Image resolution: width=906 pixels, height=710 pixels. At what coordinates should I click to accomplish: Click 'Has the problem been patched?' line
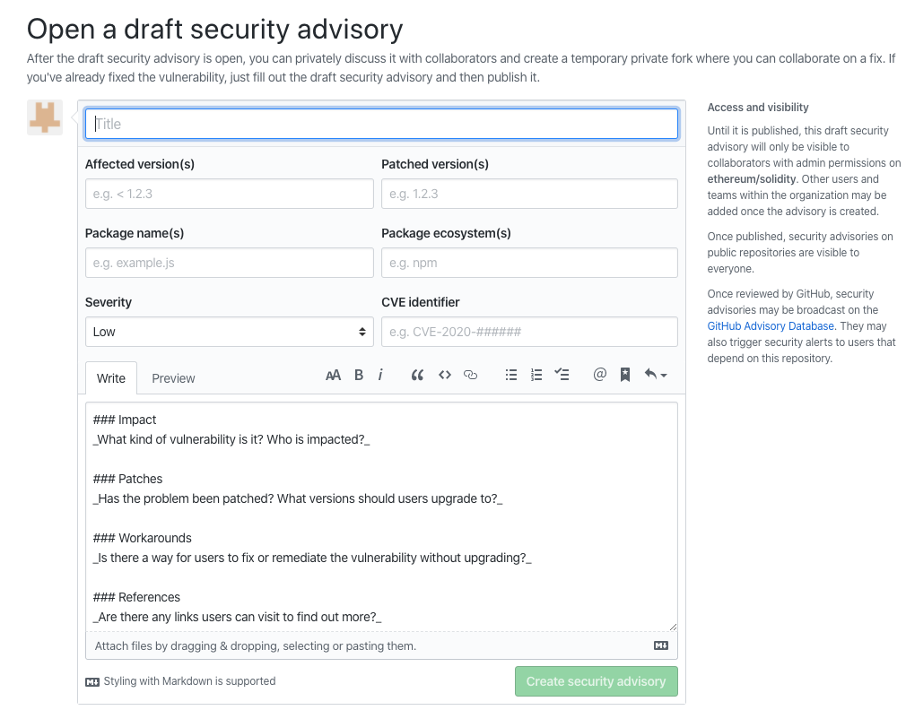tap(298, 498)
